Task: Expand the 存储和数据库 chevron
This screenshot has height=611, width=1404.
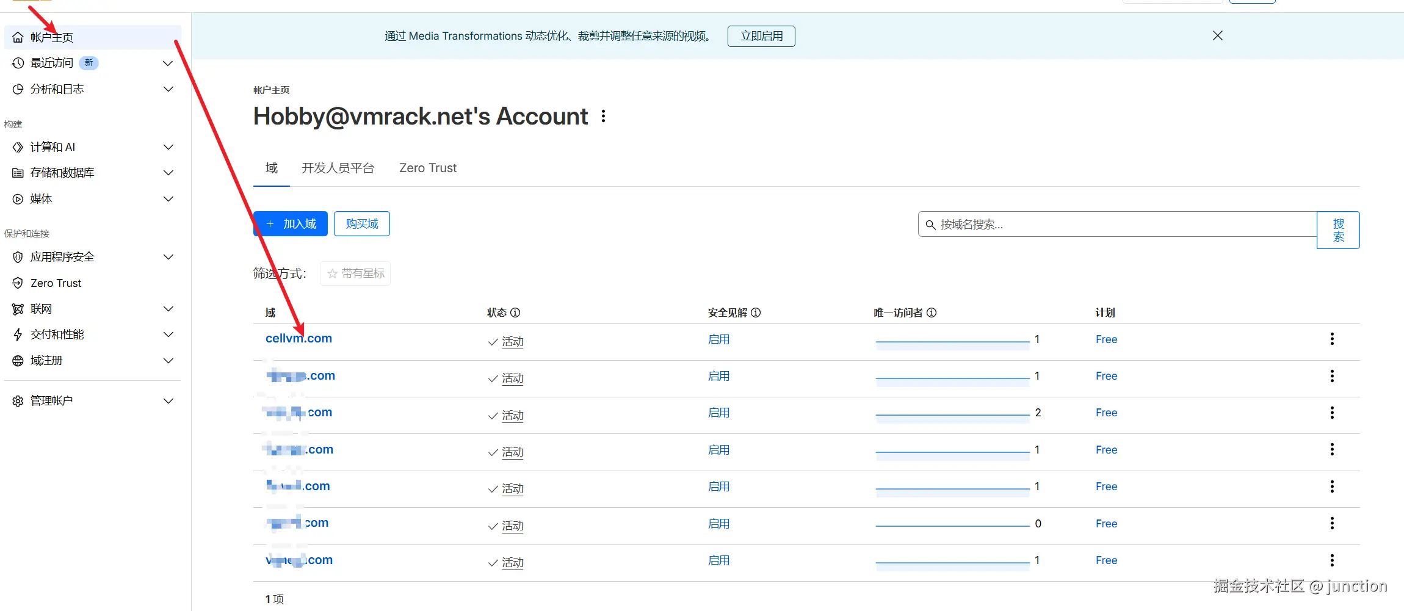Action: (168, 173)
